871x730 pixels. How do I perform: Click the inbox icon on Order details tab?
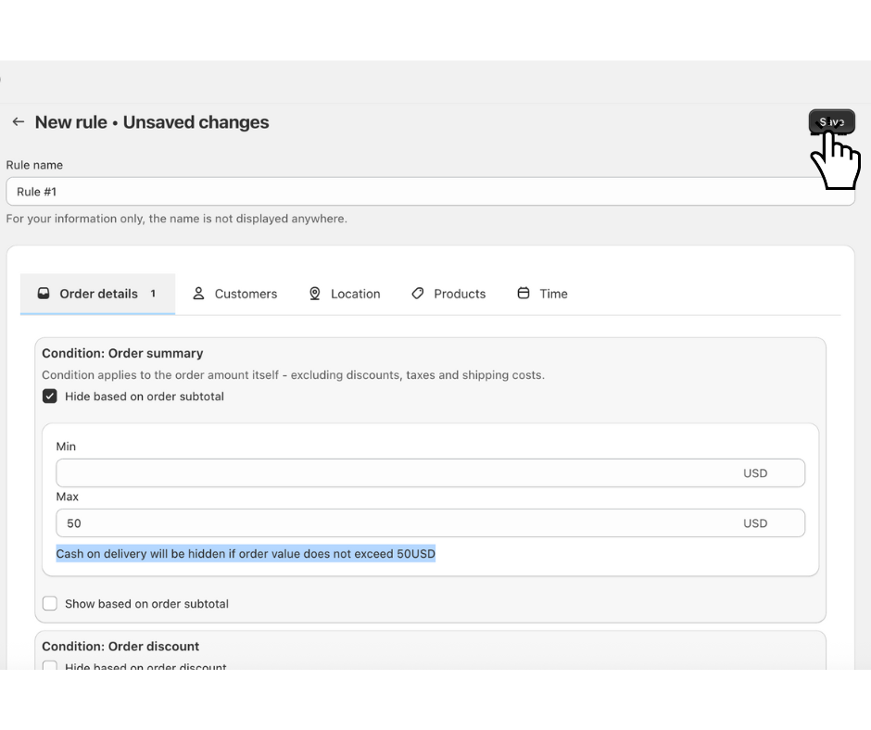[x=43, y=294]
